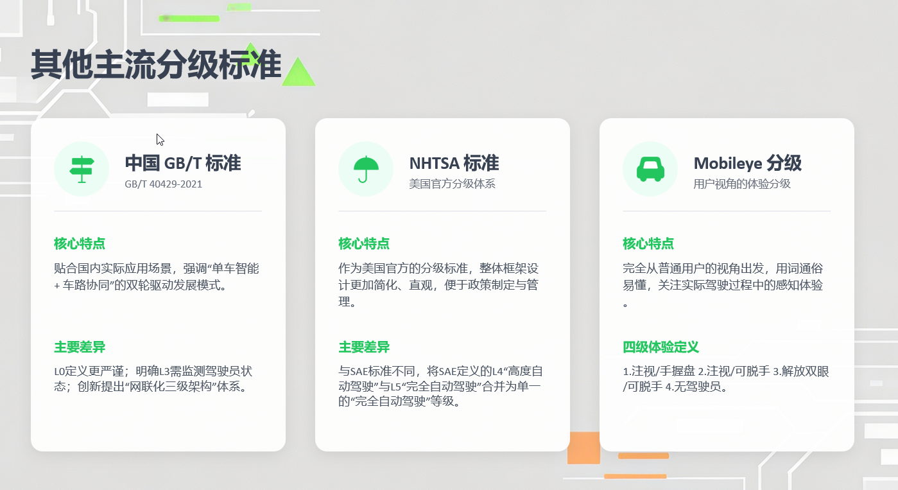Click the green umbrella symbol's circle badge
This screenshot has width=898, height=490.
point(366,169)
